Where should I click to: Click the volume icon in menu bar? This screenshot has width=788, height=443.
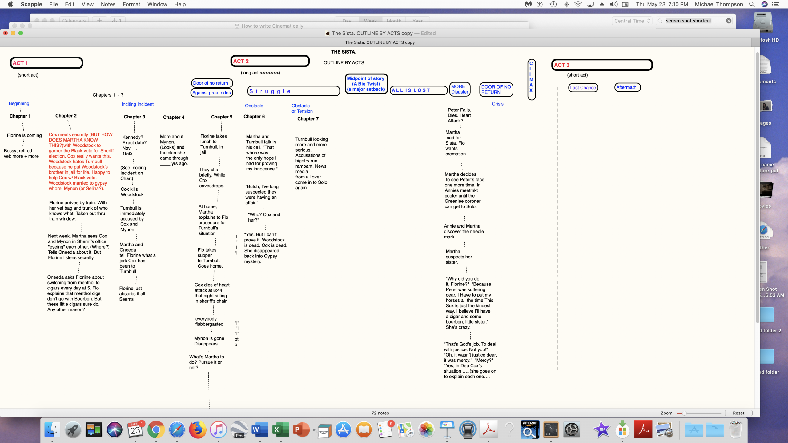click(613, 4)
